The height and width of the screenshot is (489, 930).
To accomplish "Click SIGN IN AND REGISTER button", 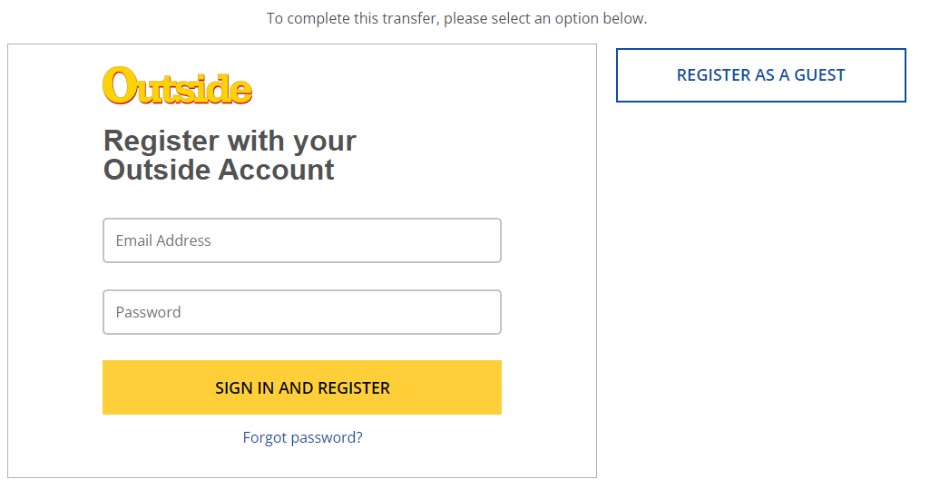I will [302, 387].
